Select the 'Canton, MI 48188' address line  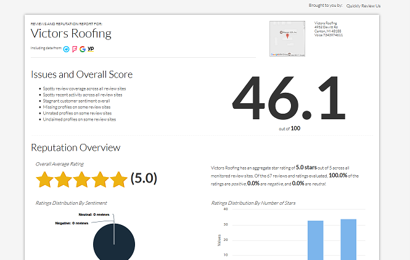tap(327, 31)
